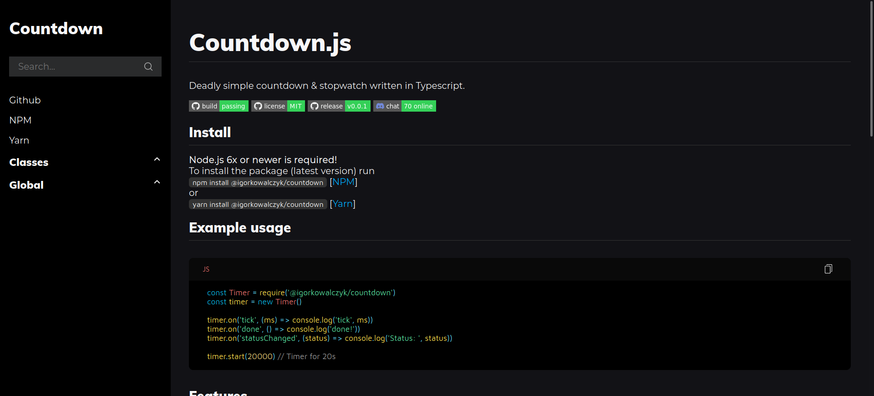Click the Discord chat online badge
The height and width of the screenshot is (396, 874).
click(x=404, y=106)
